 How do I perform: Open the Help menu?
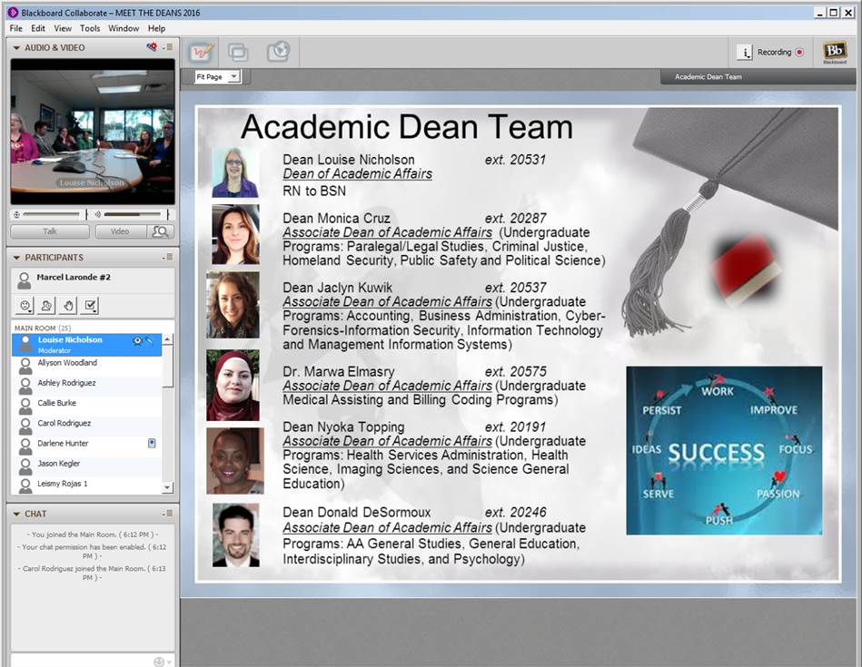(156, 28)
